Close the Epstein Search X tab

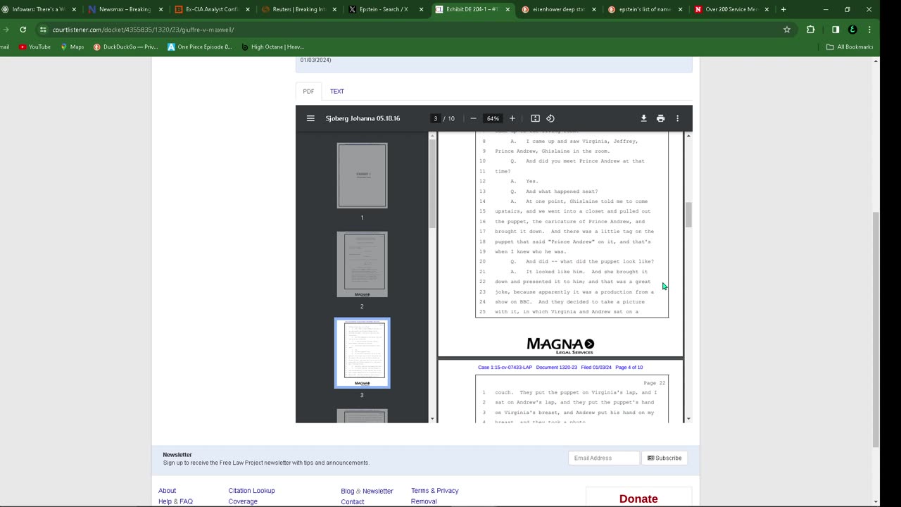421,9
